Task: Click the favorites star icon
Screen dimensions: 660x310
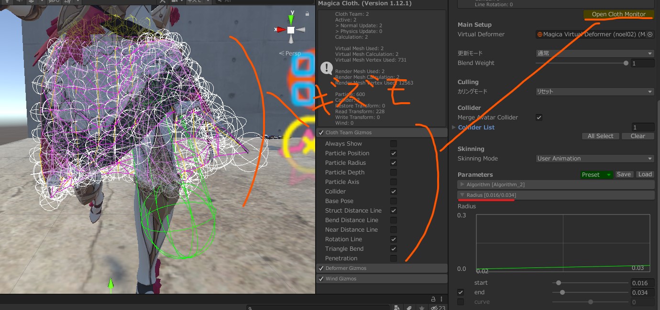Action: [422, 308]
